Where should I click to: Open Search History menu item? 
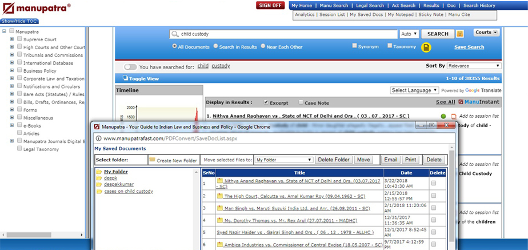coord(479,5)
